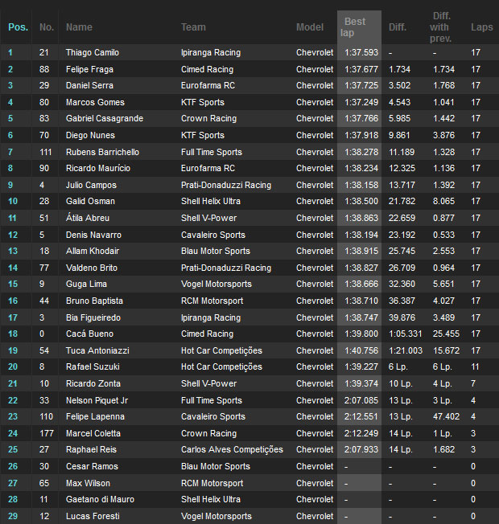Select driver name Gabriel Casagrande

105,118
